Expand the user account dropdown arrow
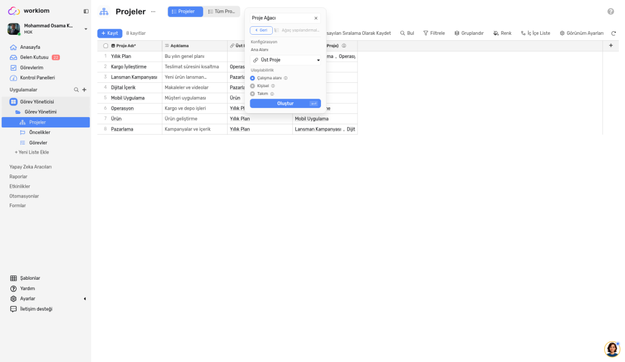 (85, 29)
